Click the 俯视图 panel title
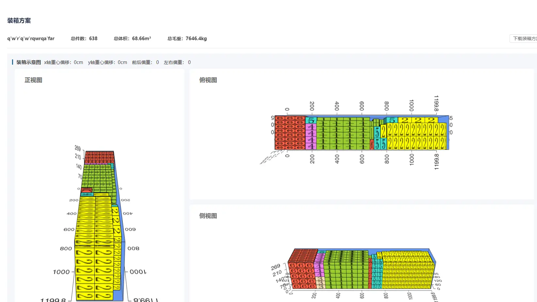This screenshot has height=302, width=537. (208, 80)
